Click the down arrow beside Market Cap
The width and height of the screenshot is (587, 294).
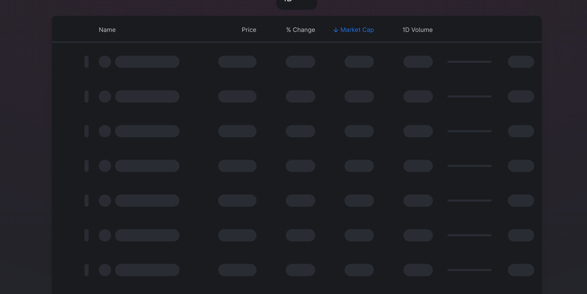[335, 30]
